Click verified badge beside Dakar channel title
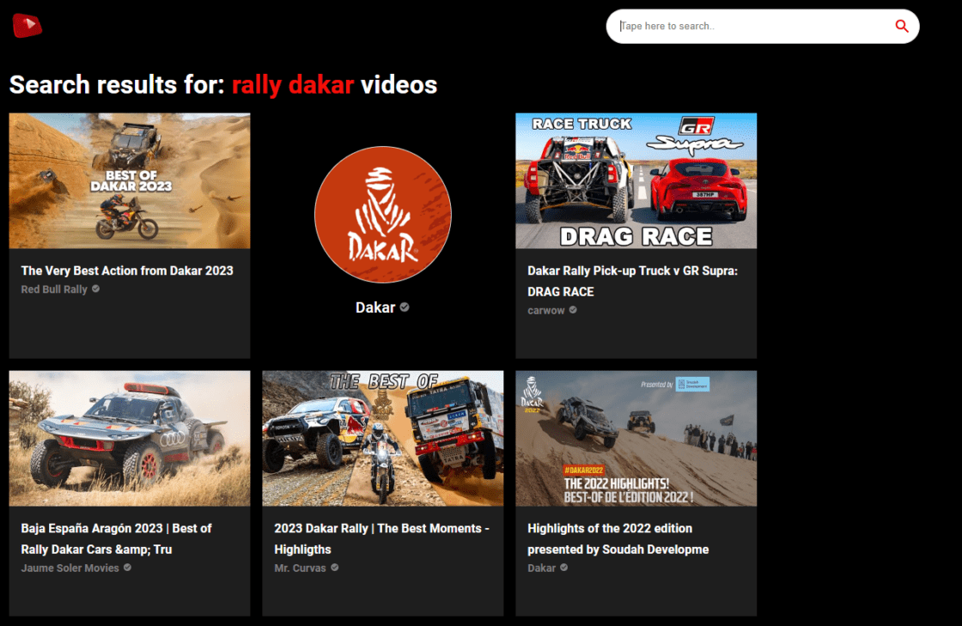Viewport: 962px width, 626px height. (x=405, y=307)
